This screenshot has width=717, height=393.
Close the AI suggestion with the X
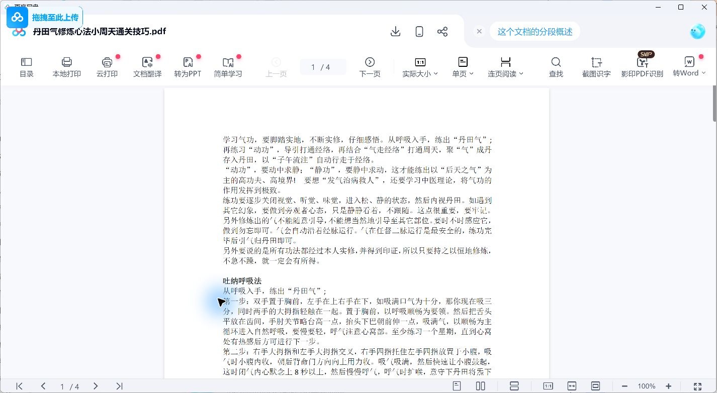tap(479, 31)
